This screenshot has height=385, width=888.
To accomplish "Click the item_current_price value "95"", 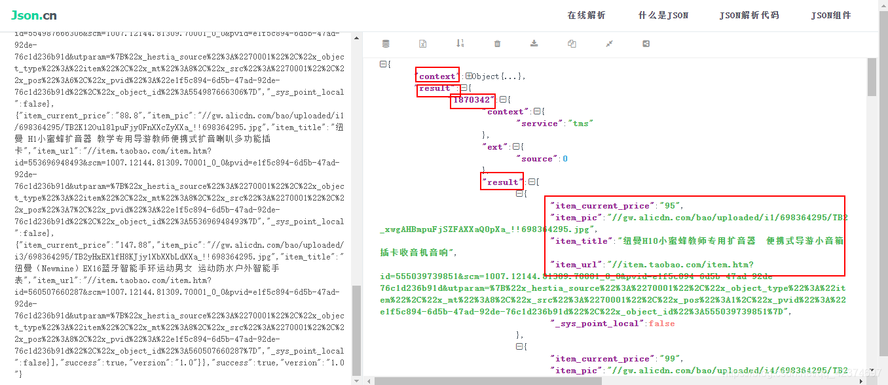I will (669, 206).
